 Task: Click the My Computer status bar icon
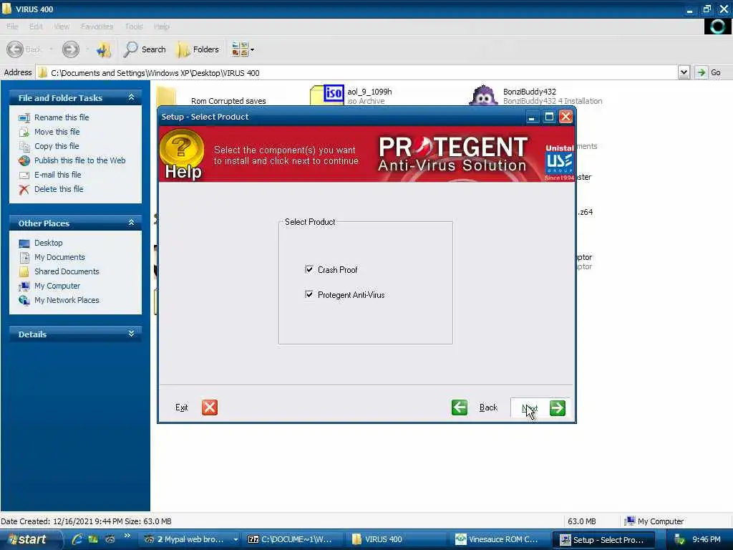pyautogui.click(x=630, y=521)
